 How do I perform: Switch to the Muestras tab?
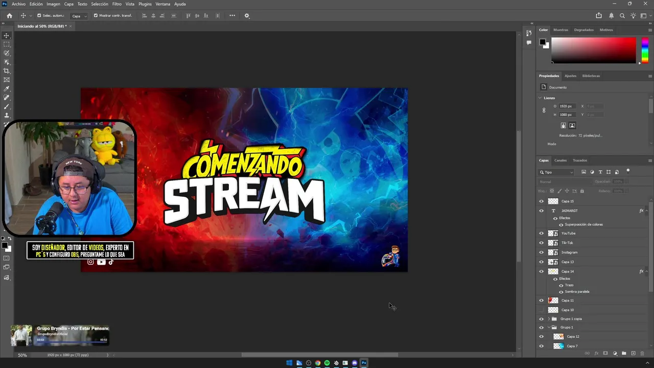560,30
